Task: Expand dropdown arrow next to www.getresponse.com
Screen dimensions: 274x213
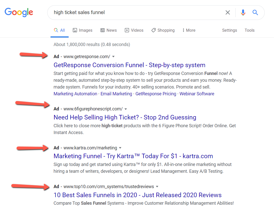Action: tap(113, 57)
